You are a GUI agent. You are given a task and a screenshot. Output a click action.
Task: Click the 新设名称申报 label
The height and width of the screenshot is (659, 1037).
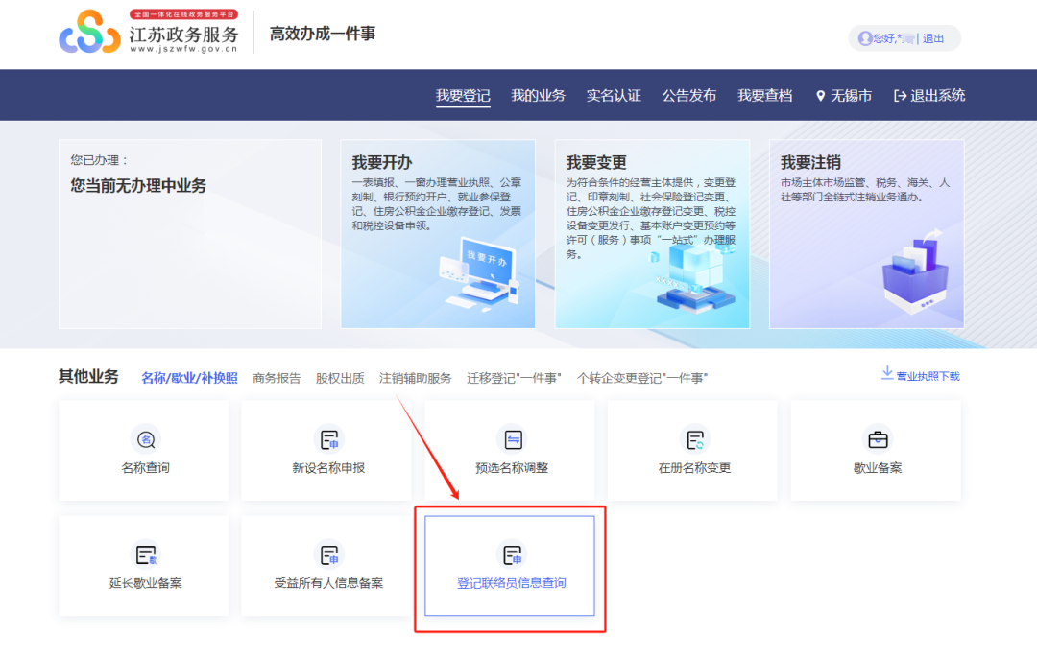click(x=328, y=468)
